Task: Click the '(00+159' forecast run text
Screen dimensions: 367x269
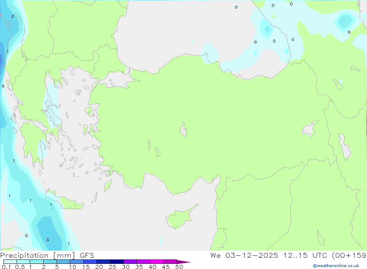Action: coord(349,255)
